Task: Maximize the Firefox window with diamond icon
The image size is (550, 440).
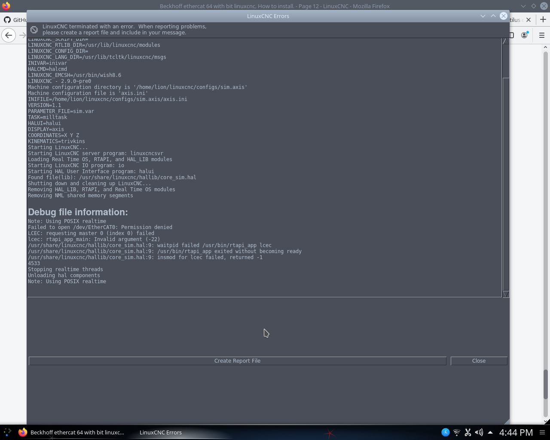Action: [533, 6]
